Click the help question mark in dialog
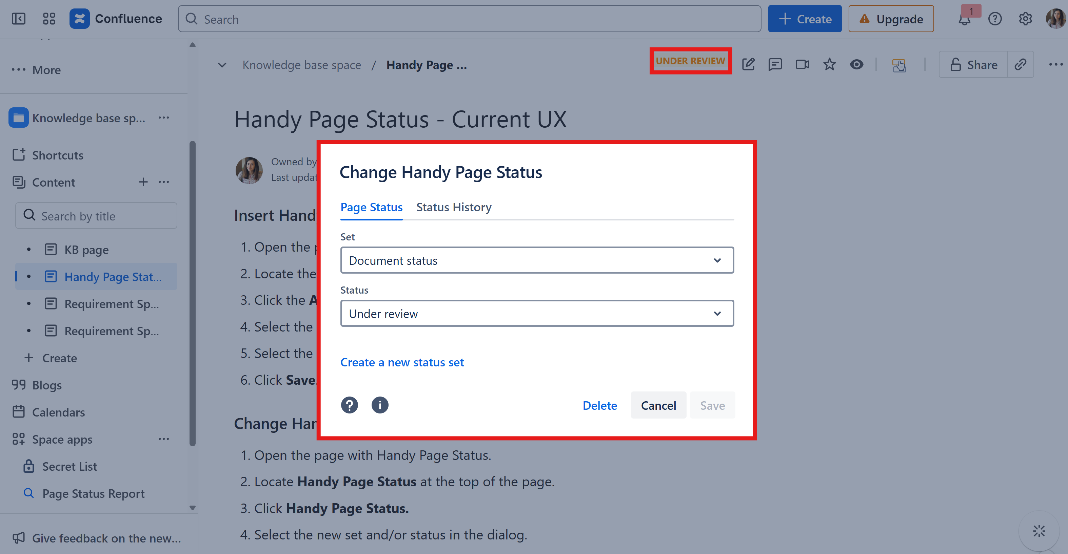The width and height of the screenshot is (1068, 554). pyautogui.click(x=349, y=405)
